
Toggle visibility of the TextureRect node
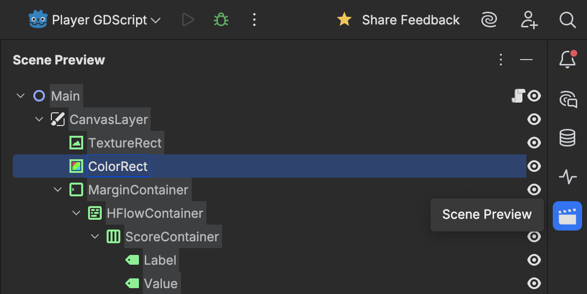[x=534, y=143]
